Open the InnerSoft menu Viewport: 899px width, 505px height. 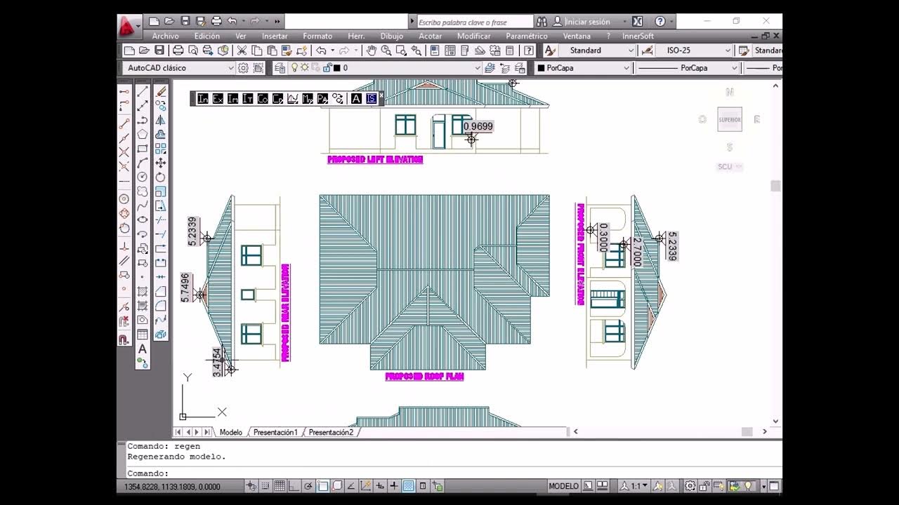[x=638, y=36]
